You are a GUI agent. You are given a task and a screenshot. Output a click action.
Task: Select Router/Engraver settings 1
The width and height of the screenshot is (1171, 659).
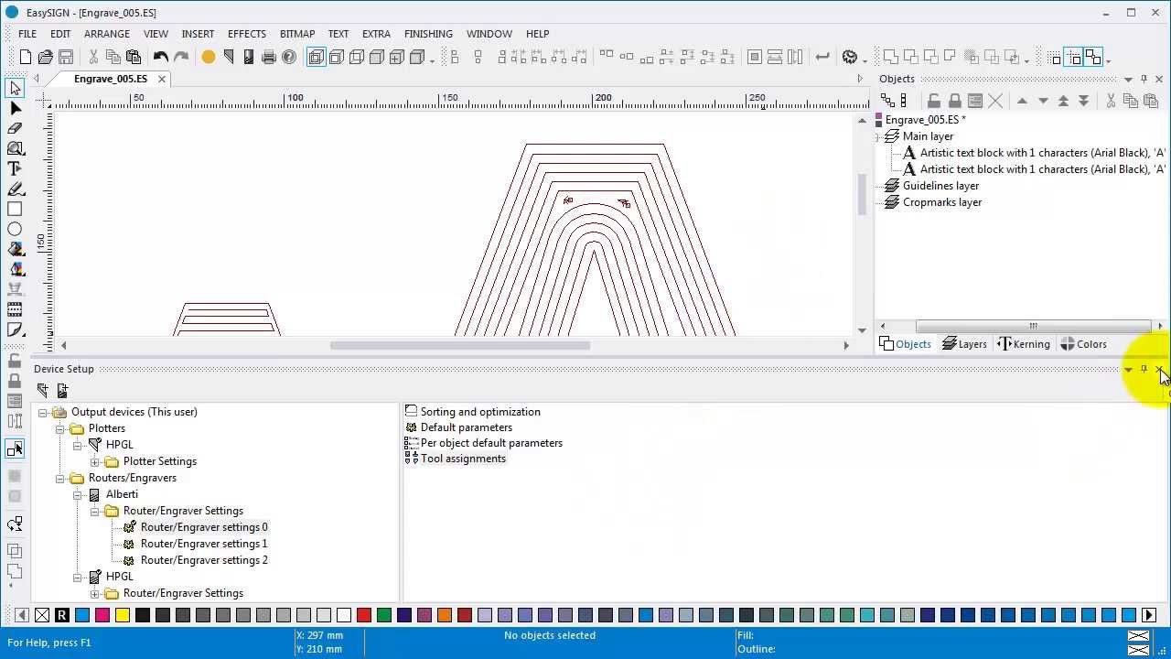pos(203,544)
